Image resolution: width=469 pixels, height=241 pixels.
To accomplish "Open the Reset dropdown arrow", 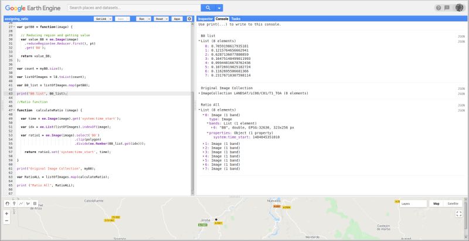I will (166, 19).
